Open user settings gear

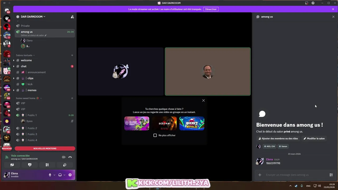[x=70, y=175]
